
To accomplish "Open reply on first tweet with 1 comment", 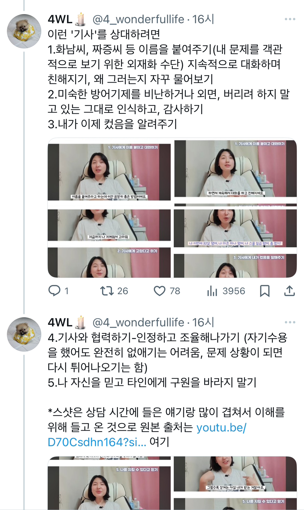I will click(58, 291).
